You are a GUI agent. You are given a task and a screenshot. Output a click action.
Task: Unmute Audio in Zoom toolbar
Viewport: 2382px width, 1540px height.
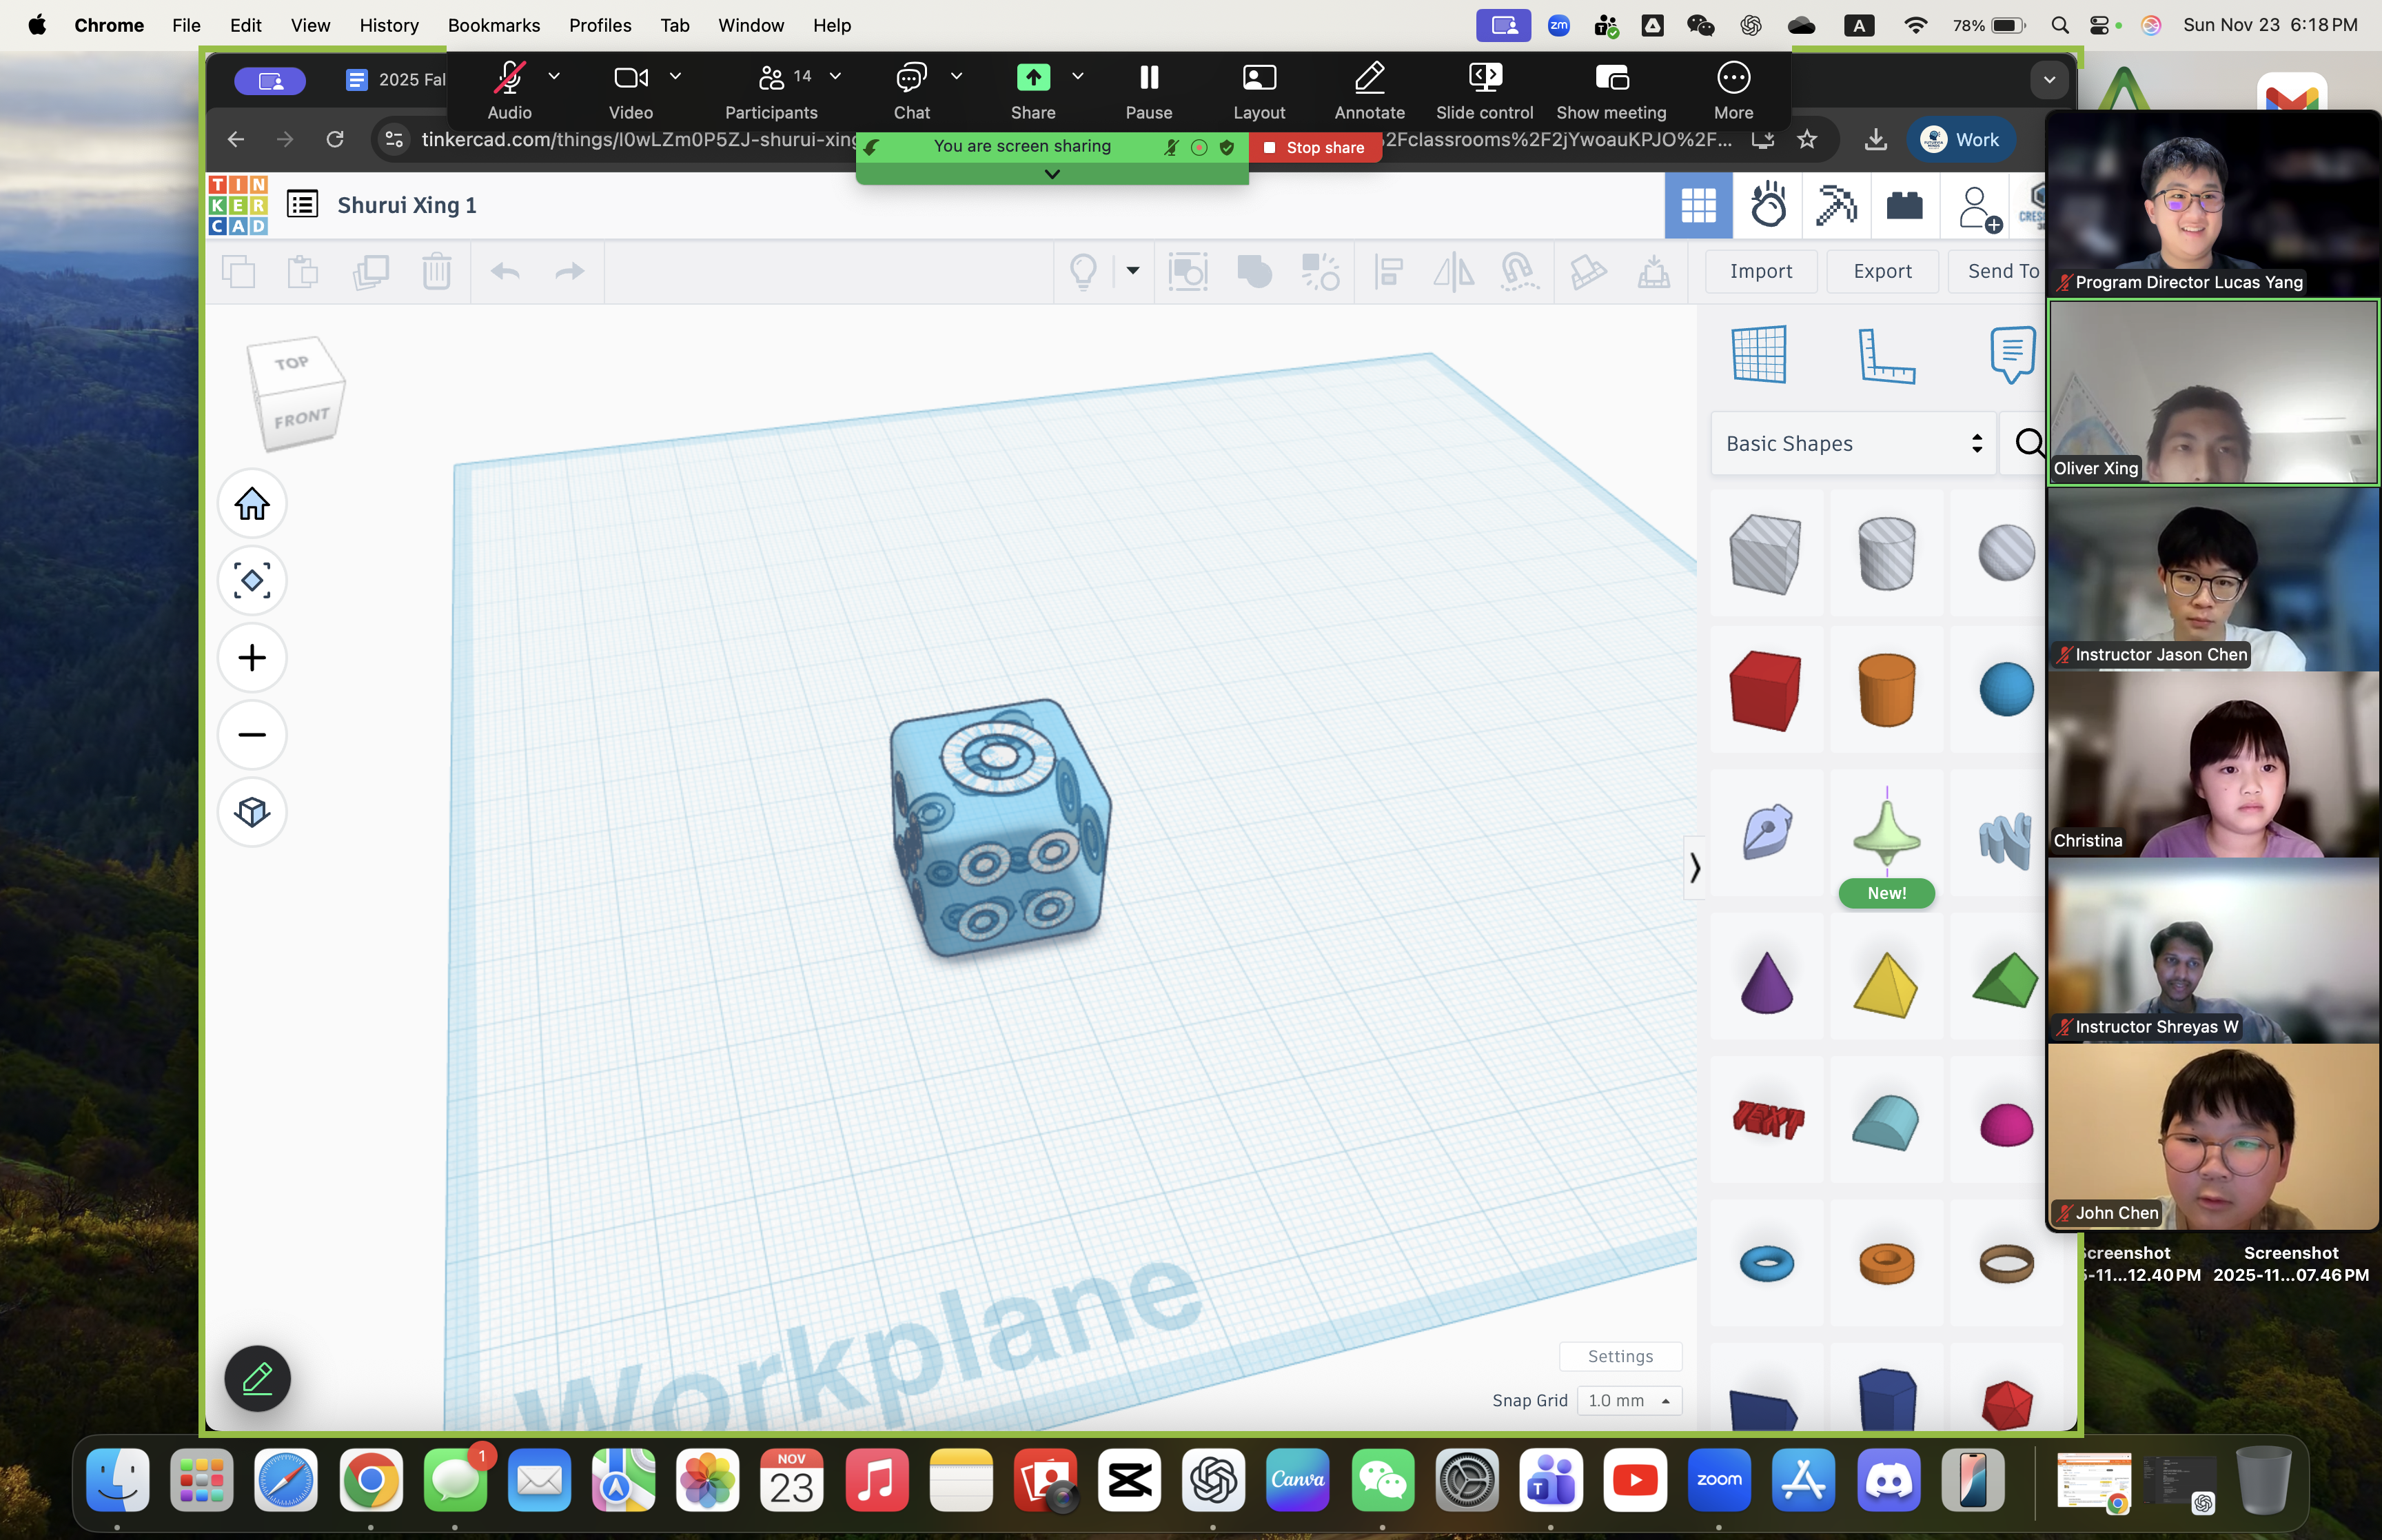(x=509, y=89)
